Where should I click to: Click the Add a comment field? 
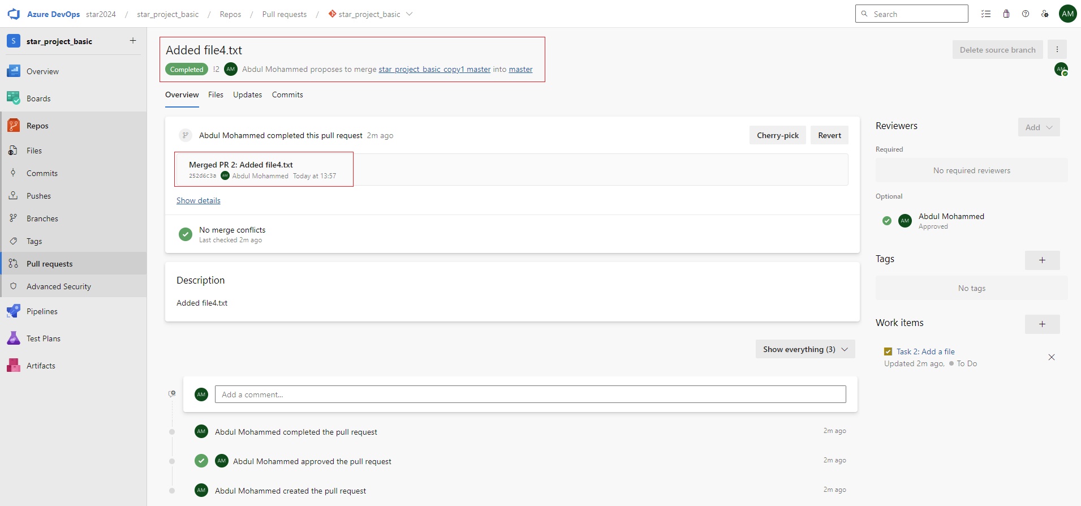point(531,394)
